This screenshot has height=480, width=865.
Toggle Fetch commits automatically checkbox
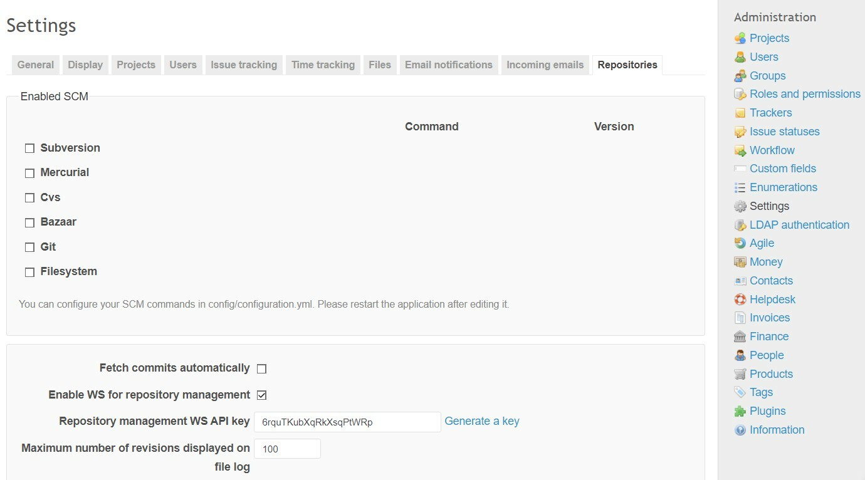tap(262, 368)
